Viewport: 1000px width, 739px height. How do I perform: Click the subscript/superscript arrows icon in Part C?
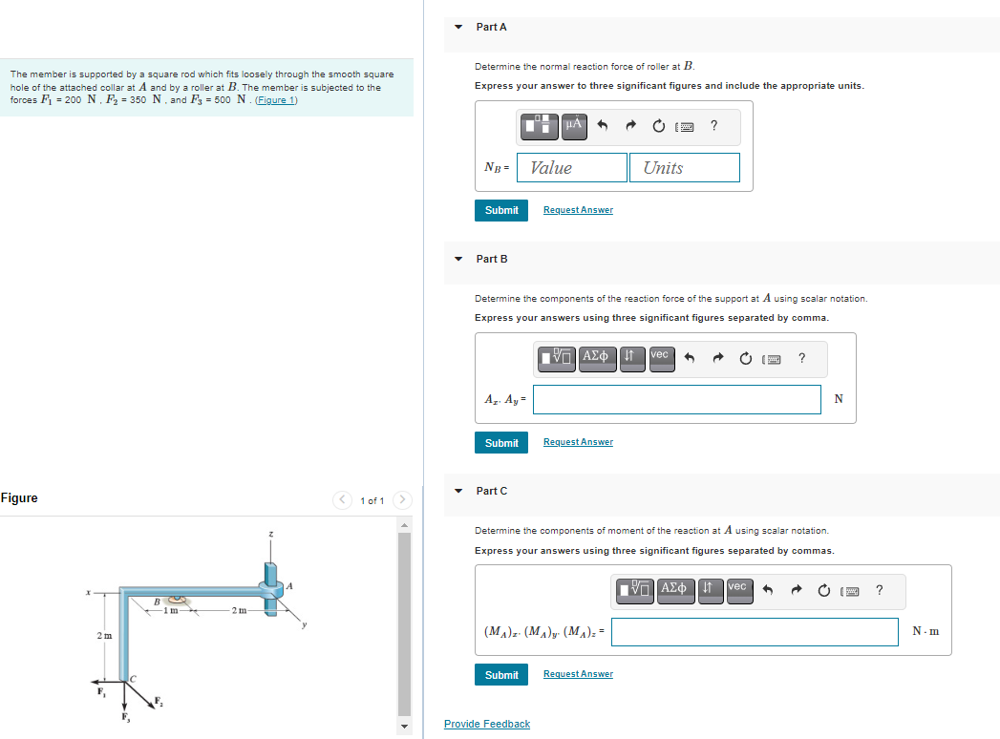click(x=707, y=590)
